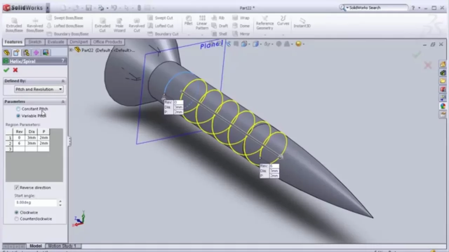Switch to the Model tab
The width and height of the screenshot is (449, 252).
[x=35, y=246]
